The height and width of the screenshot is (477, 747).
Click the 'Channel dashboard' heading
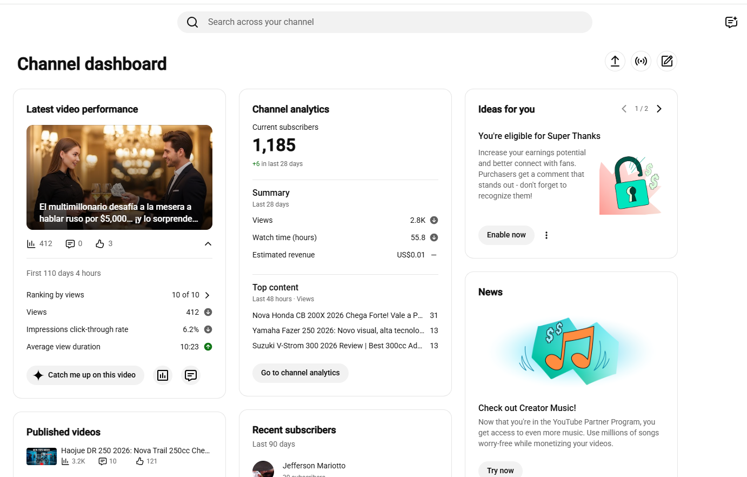tap(92, 64)
